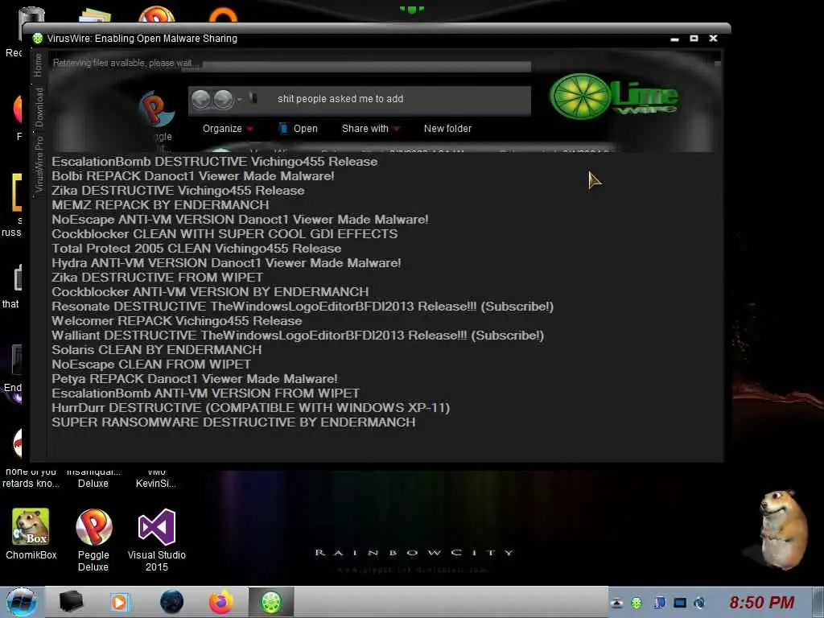Click the volume speaker tray icon
This screenshot has width=824, height=618.
pyautogui.click(x=700, y=603)
